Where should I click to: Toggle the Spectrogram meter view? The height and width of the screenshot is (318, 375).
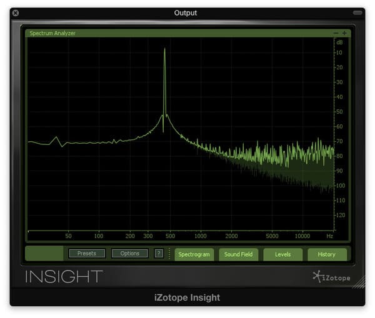click(x=194, y=254)
